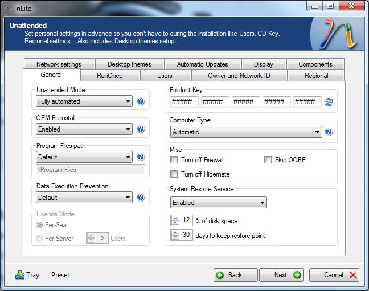Open the Data Execution Prevention dropdown
Image resolution: width=369 pixels, height=291 pixels.
click(x=84, y=197)
